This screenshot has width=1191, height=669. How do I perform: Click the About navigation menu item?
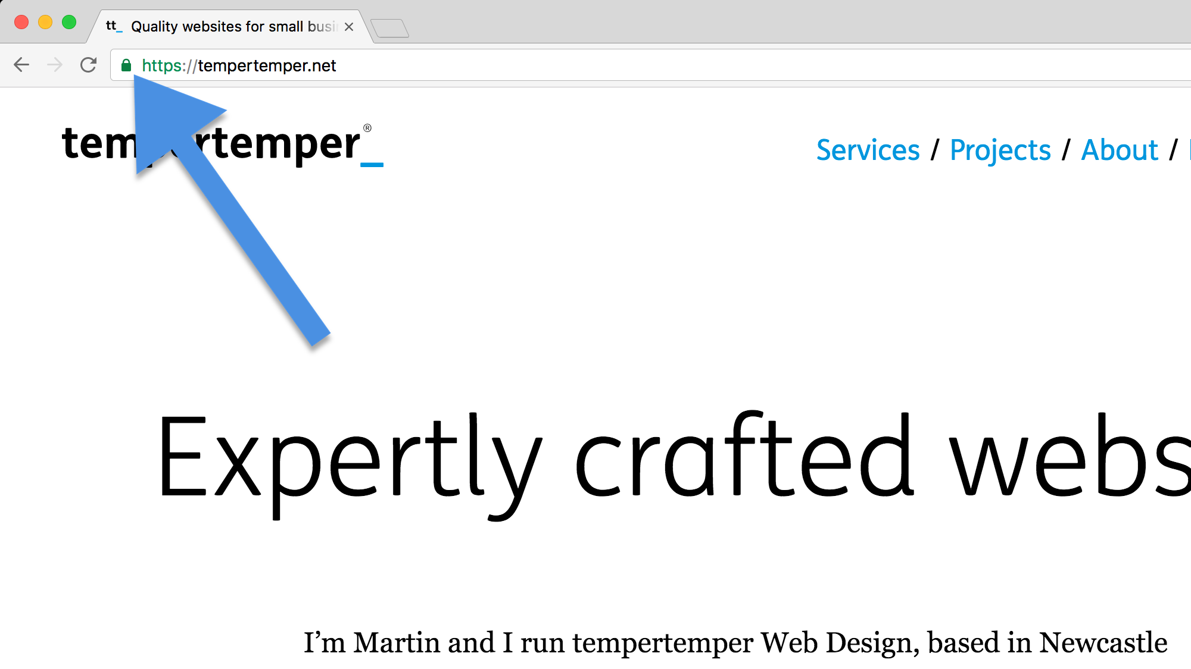1121,150
